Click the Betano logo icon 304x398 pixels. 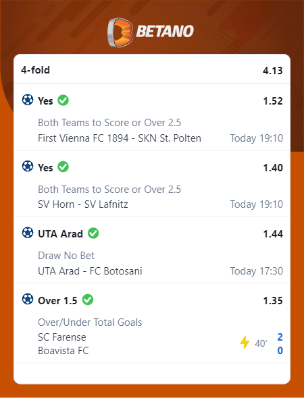coord(120,32)
